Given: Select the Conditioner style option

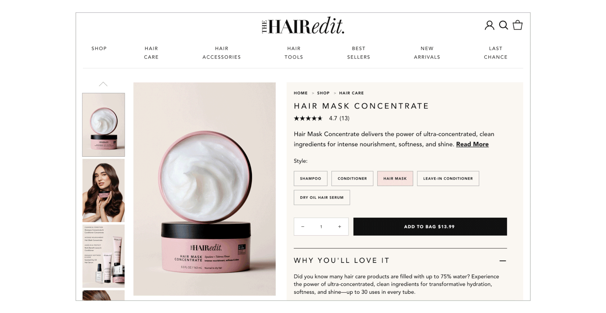Looking at the screenshot, I should click(x=352, y=178).
